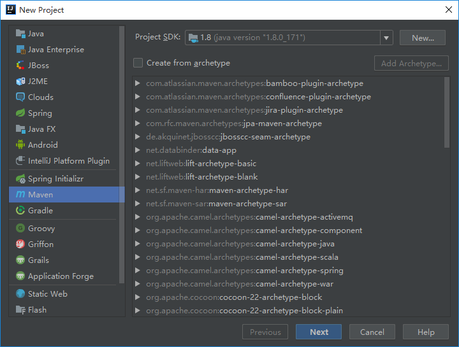Screen dimensions: 459x347
Task: Select the J2ME icon
Action: [20, 81]
